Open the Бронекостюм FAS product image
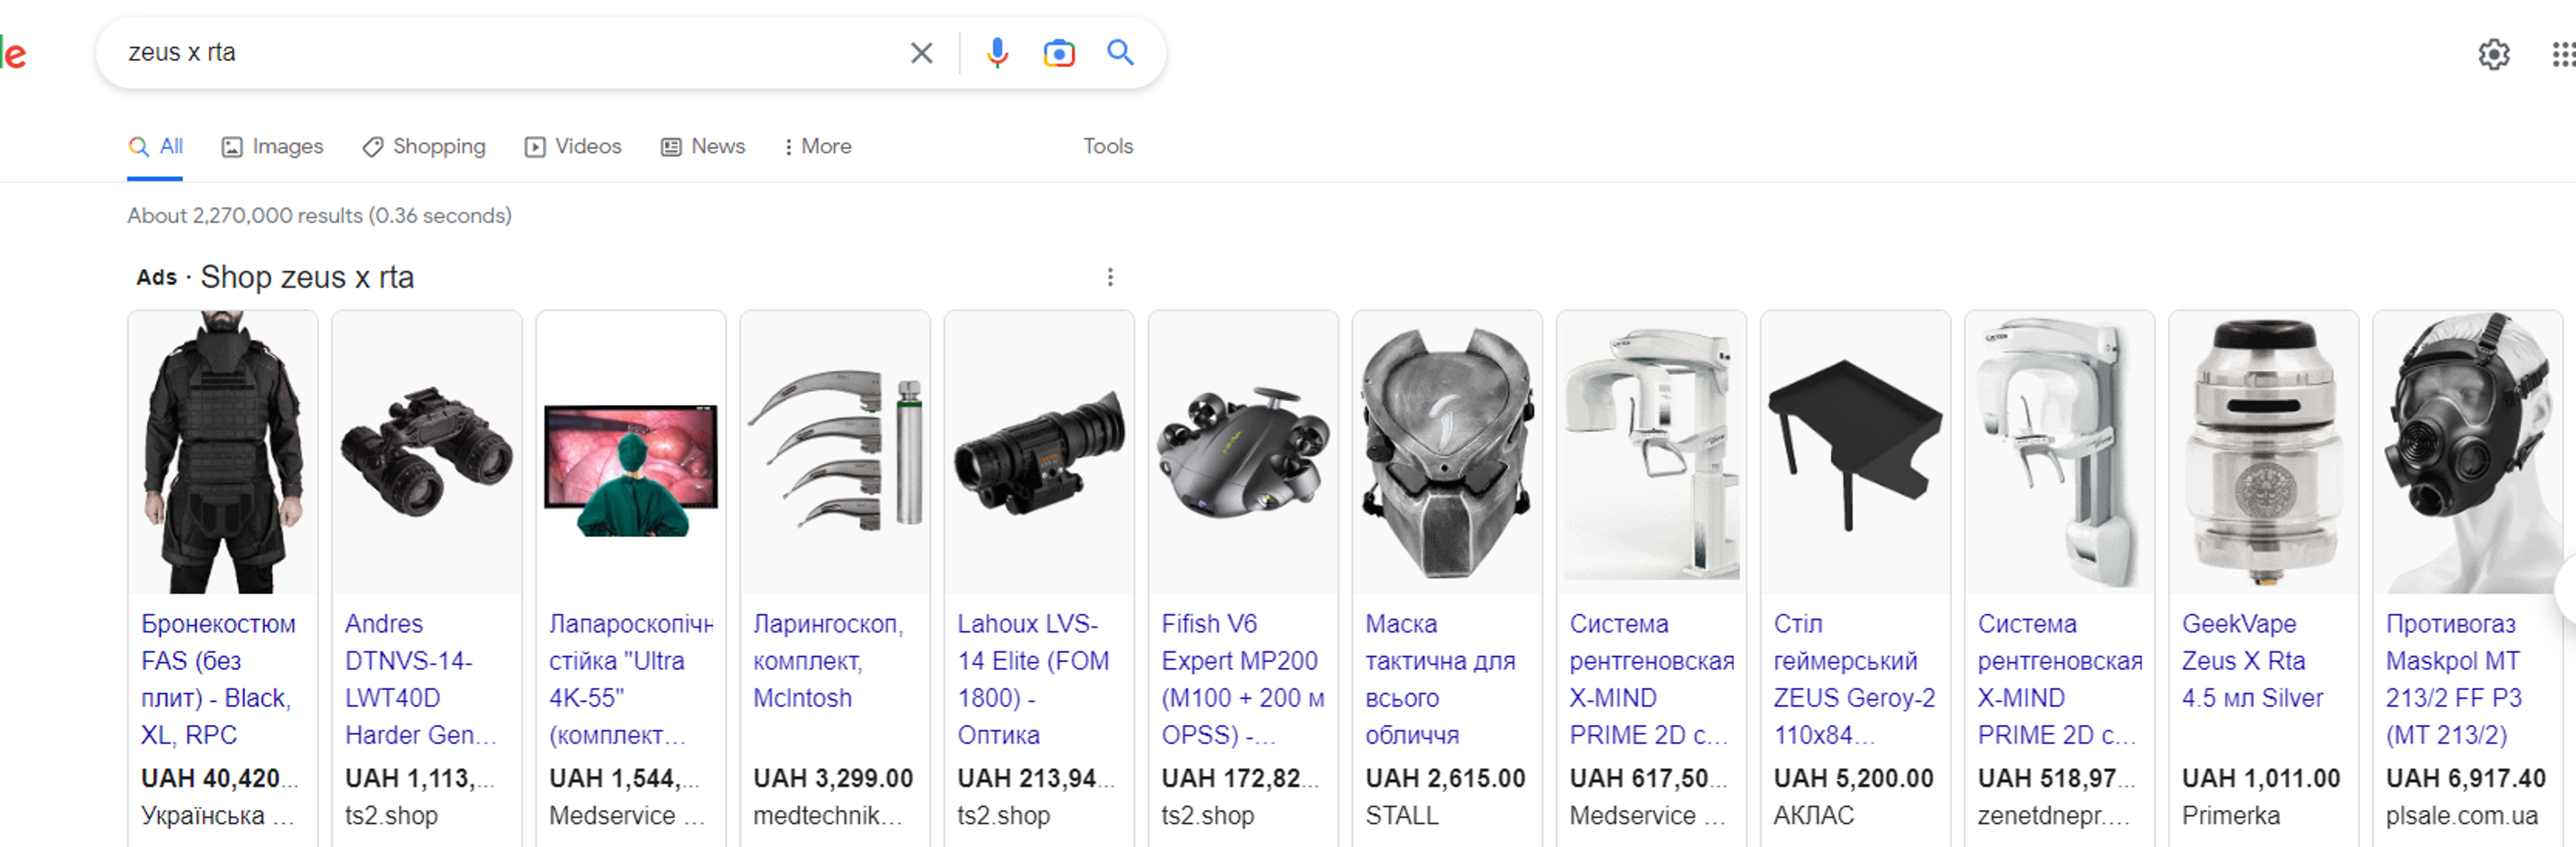This screenshot has height=847, width=2576. tap(223, 452)
